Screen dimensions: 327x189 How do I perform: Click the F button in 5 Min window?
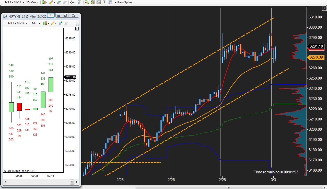(77, 29)
